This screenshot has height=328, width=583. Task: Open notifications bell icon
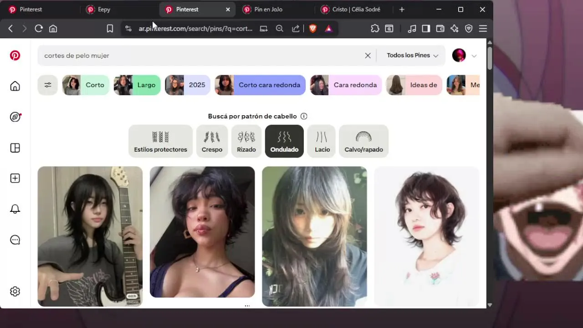coord(15,209)
